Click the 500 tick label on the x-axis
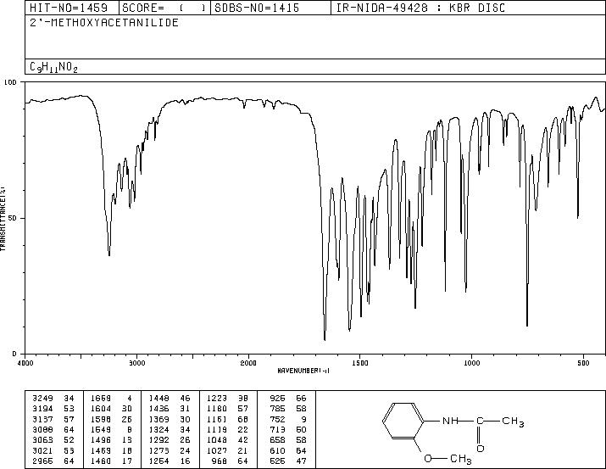606x469 pixels. (584, 363)
